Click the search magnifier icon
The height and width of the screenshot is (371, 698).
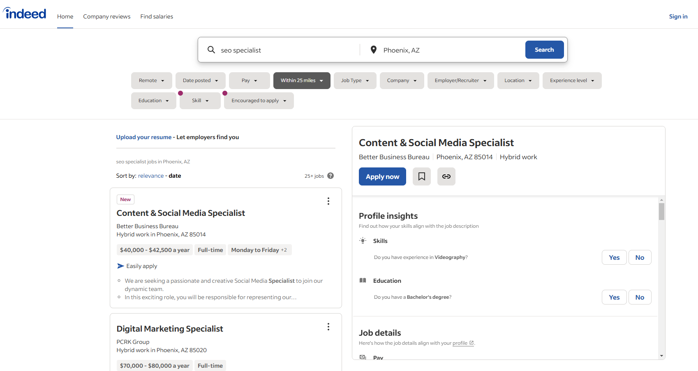211,50
